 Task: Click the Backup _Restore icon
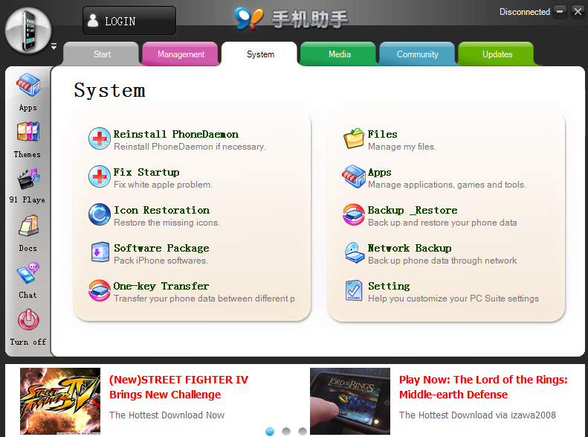click(354, 214)
